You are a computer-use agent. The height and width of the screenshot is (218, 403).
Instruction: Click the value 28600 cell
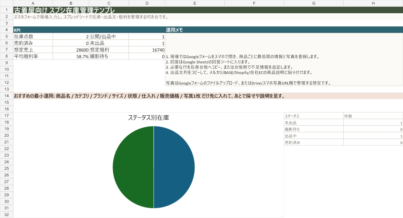coord(71,50)
